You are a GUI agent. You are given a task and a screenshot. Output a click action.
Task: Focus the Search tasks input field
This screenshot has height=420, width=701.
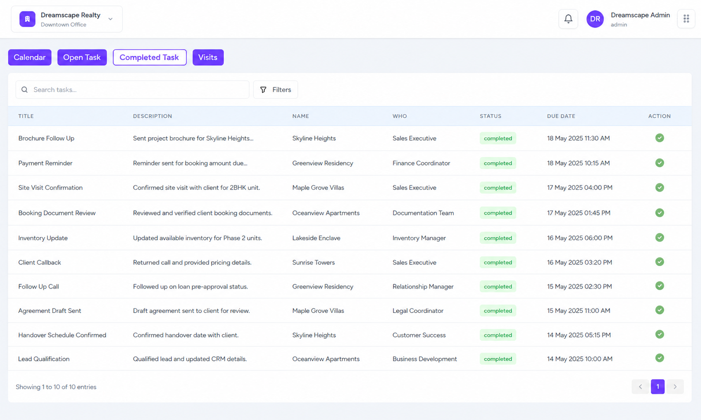(x=132, y=90)
